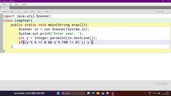The width and height of the screenshot is (171, 96).
Task: Open the clock and date flyout
Action: click(165, 93)
